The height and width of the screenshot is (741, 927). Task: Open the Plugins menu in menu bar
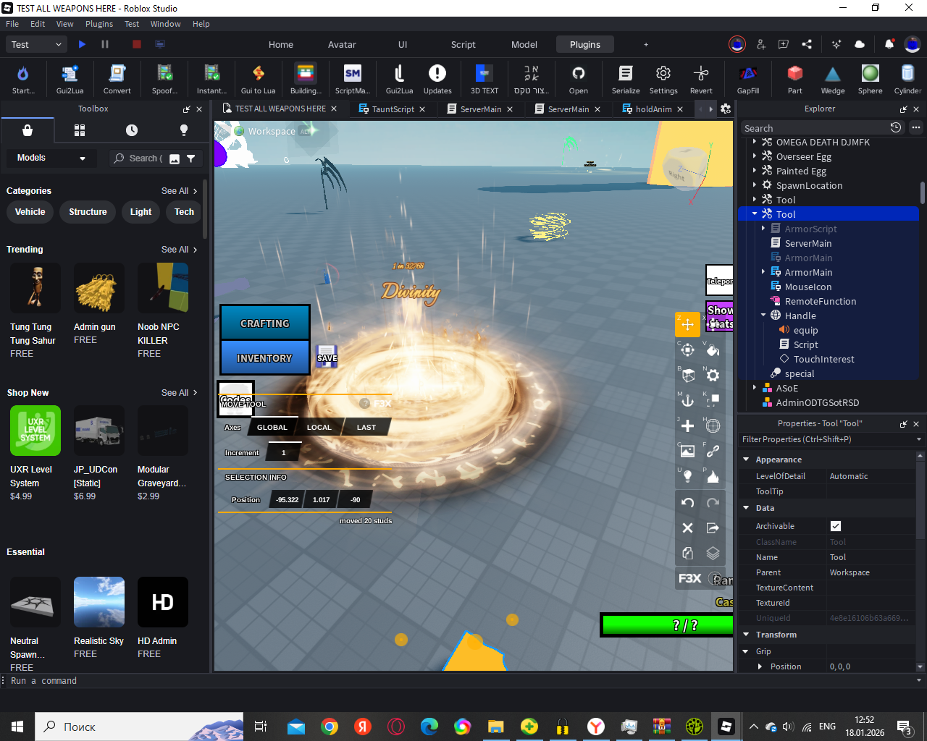(x=99, y=24)
